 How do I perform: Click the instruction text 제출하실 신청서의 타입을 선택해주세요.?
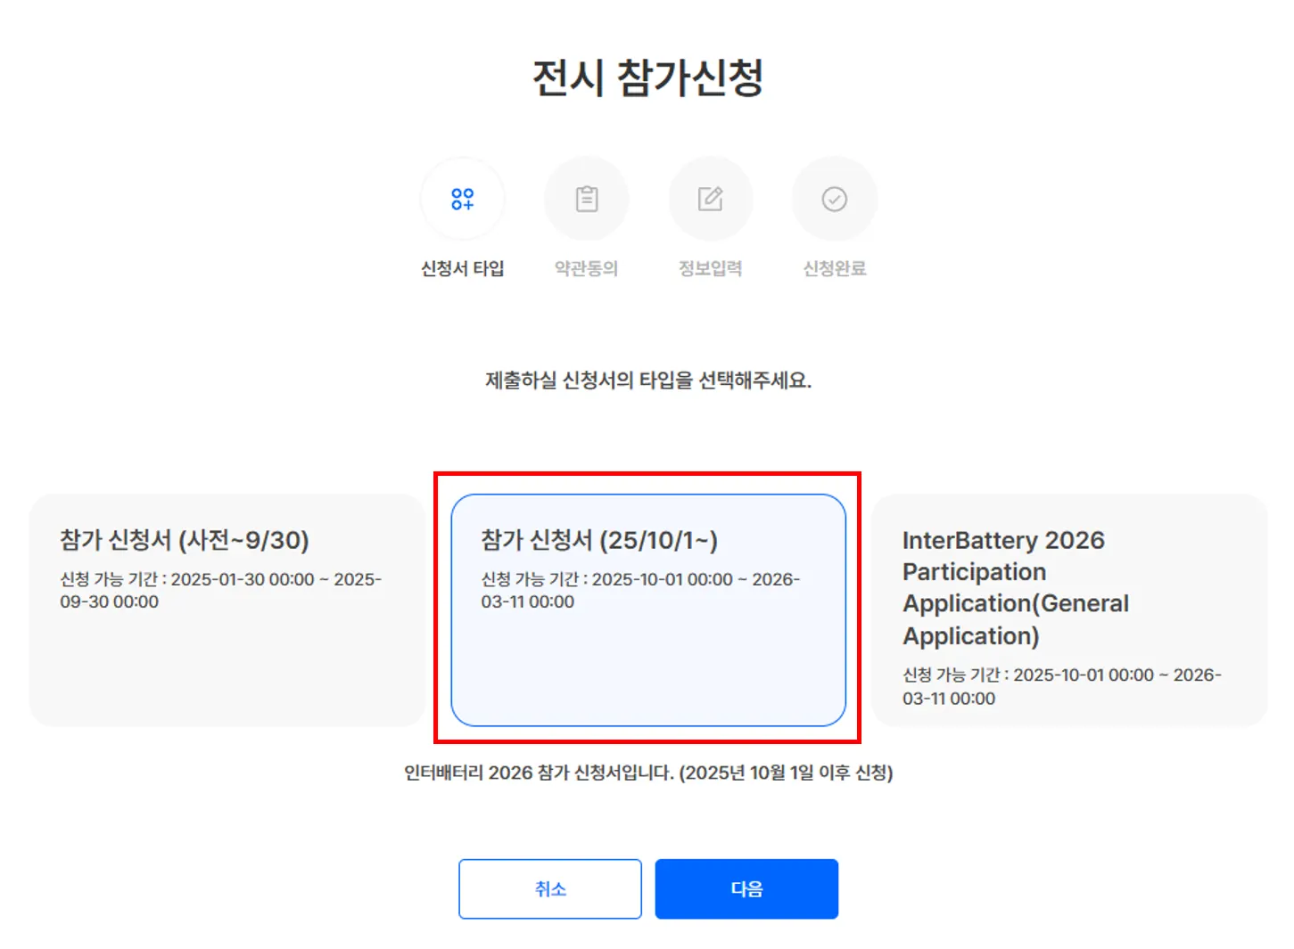648,380
